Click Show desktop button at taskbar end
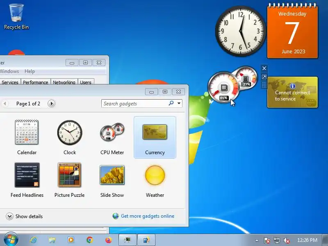This screenshot has height=246, width=328. pyautogui.click(x=325, y=240)
